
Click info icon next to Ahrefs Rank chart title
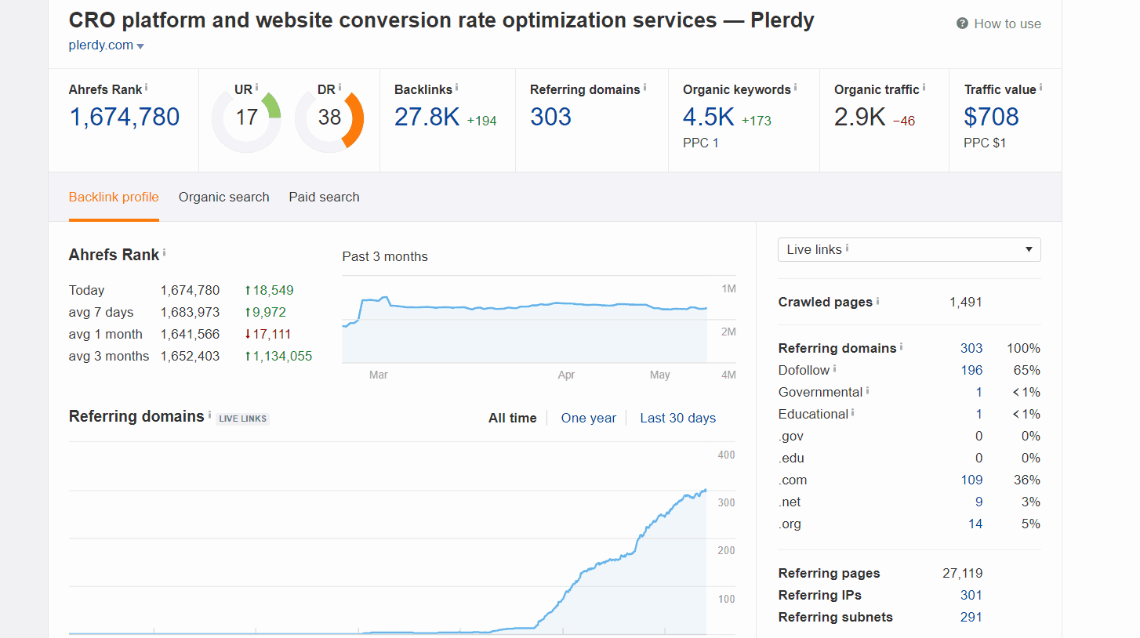pyautogui.click(x=164, y=252)
